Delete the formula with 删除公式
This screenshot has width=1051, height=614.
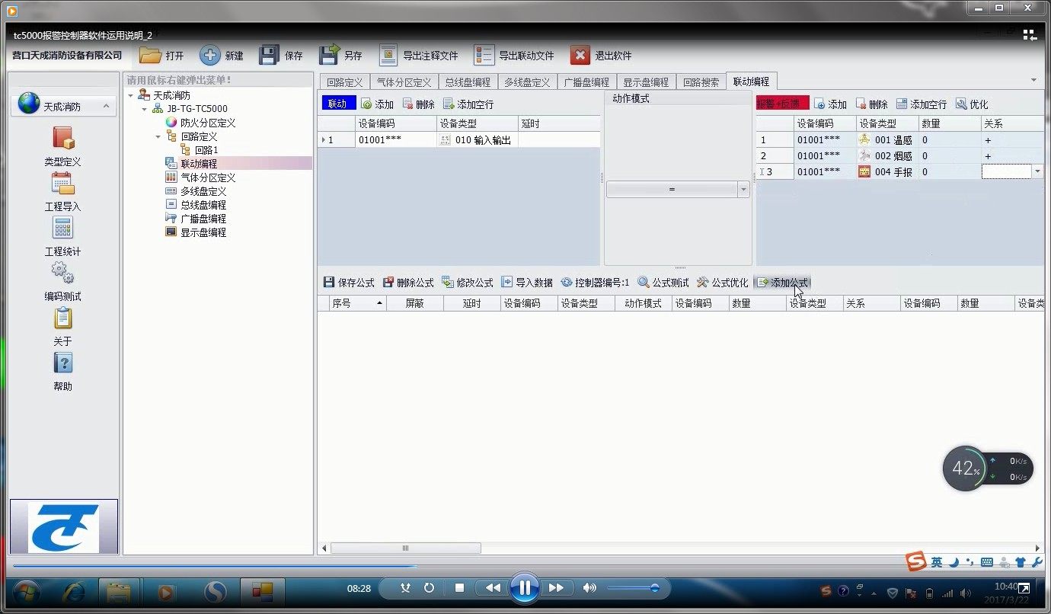point(408,283)
